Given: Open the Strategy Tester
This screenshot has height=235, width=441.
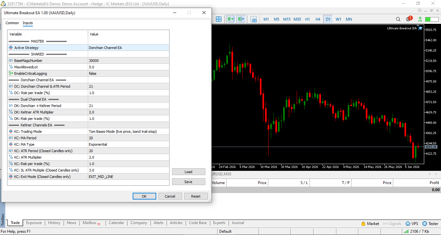Looking at the screenshot, I should click(430, 223).
